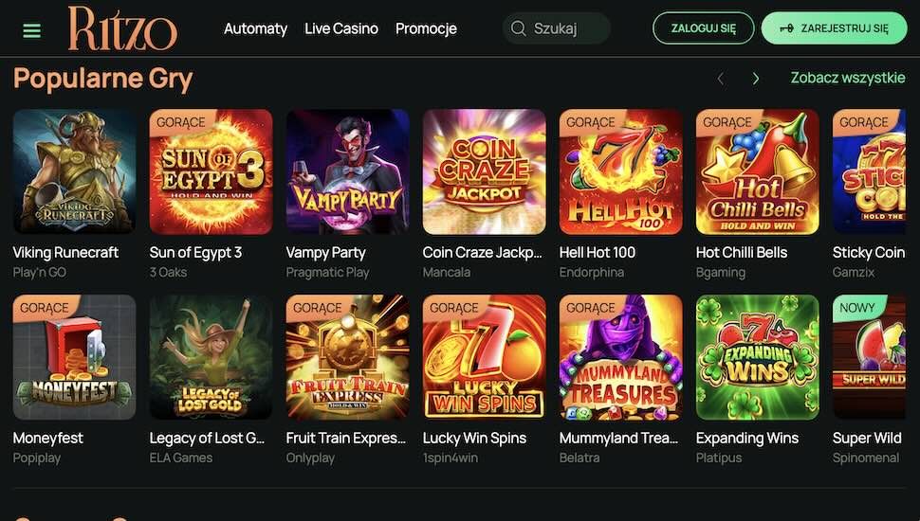Select the Expanding Wins game tile

pos(757,357)
